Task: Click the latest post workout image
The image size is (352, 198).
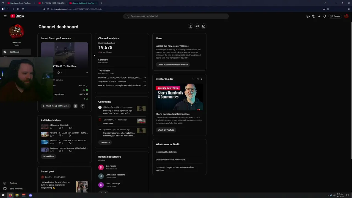Action: [82, 187]
